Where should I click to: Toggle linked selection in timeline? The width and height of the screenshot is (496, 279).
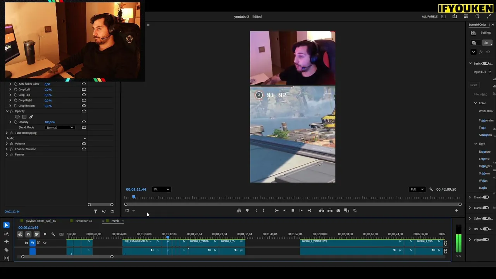[36, 234]
